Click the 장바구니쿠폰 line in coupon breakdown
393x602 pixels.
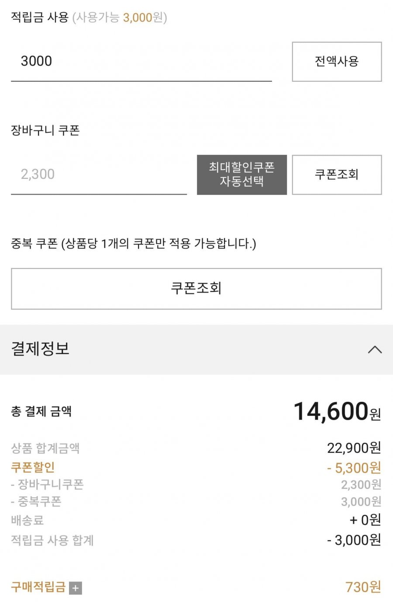tap(47, 484)
